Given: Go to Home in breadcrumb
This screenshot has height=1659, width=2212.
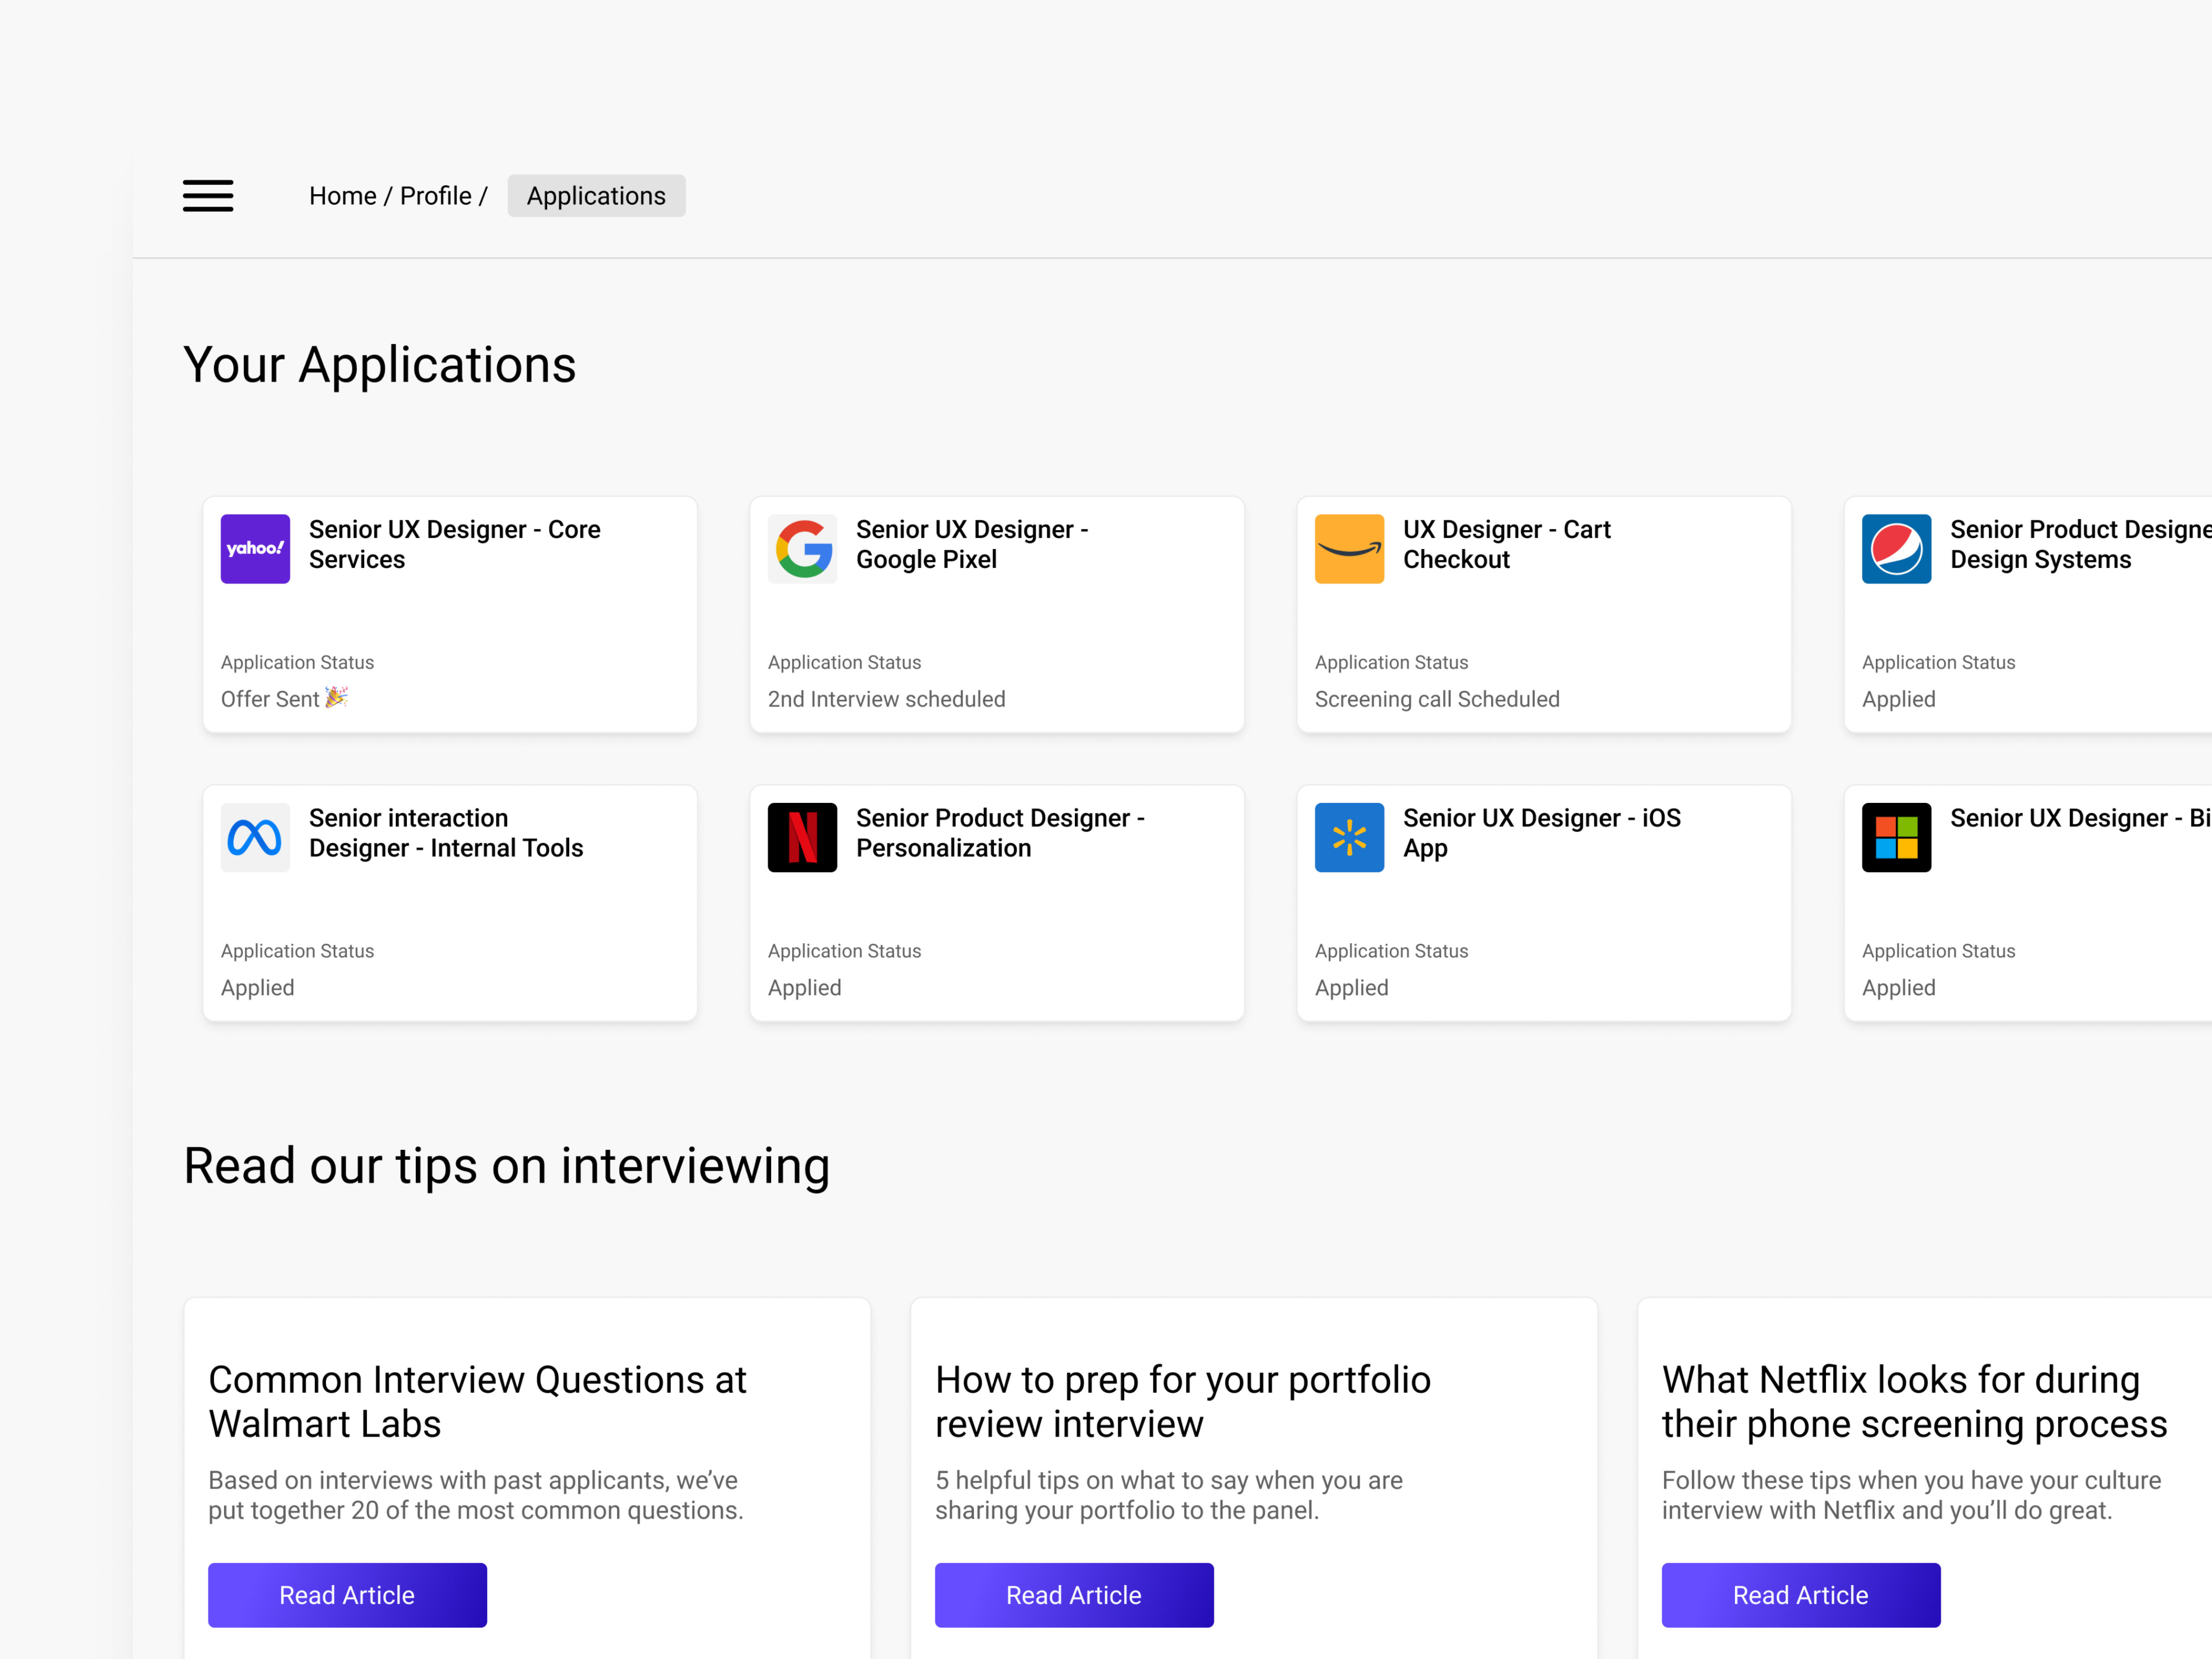Looking at the screenshot, I should pyautogui.click(x=342, y=196).
